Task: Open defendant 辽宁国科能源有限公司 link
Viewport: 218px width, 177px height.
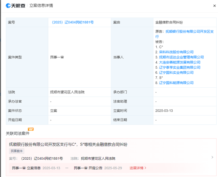Action: (x=176, y=83)
